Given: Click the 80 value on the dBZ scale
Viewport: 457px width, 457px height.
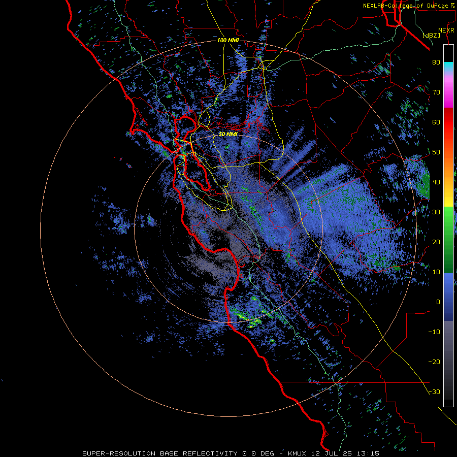Looking at the screenshot, I should pyautogui.click(x=436, y=62).
